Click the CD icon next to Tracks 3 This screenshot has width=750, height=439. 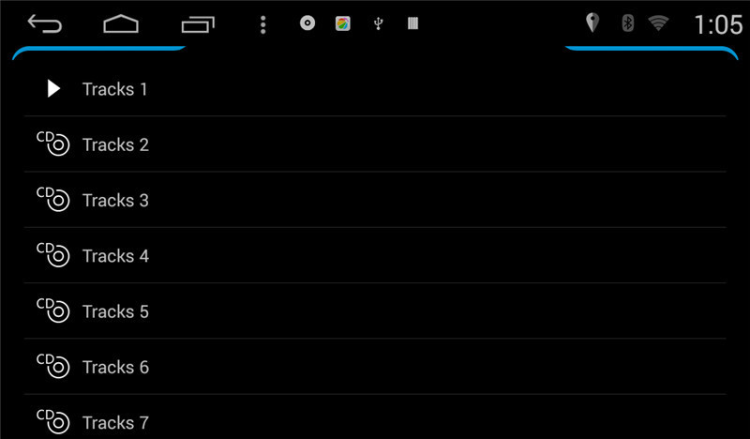click(53, 199)
